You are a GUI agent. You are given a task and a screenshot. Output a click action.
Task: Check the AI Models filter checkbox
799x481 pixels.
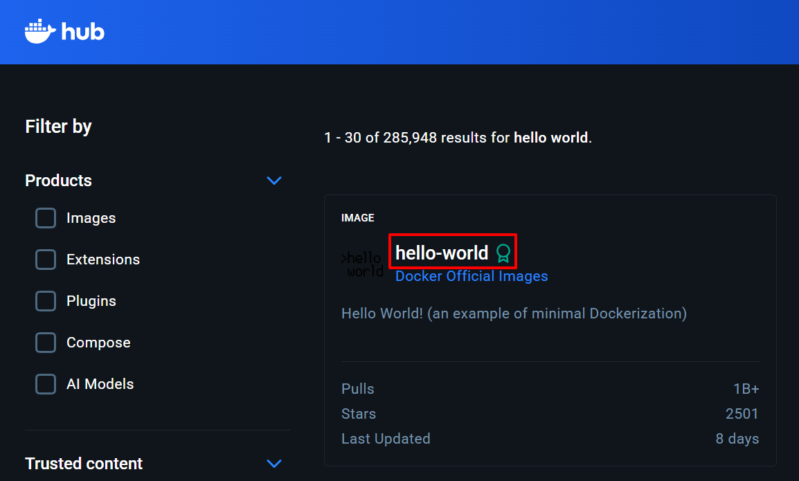pos(46,384)
